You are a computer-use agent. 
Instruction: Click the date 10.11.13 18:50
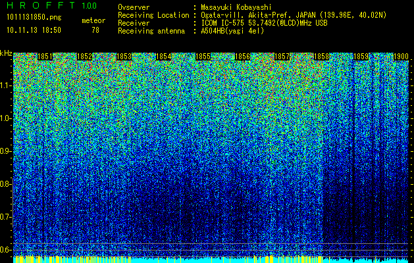click(x=34, y=30)
